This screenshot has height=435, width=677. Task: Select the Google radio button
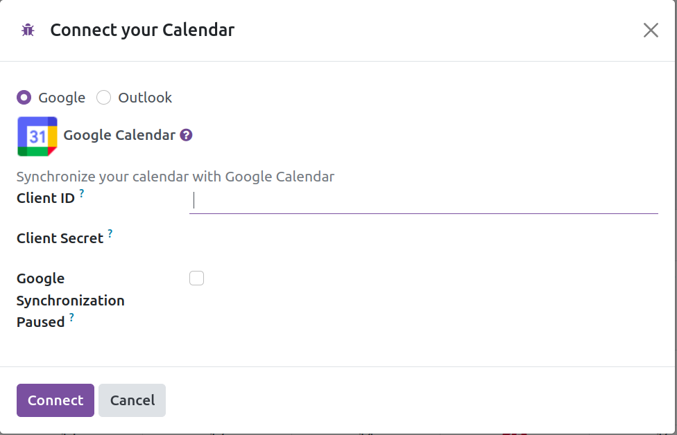(24, 98)
